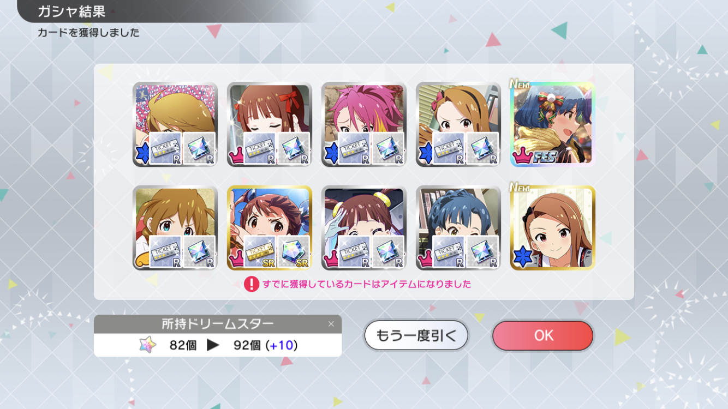Tap the ガシャ結果 header title
Screen dimensions: 728x409
coord(71,11)
